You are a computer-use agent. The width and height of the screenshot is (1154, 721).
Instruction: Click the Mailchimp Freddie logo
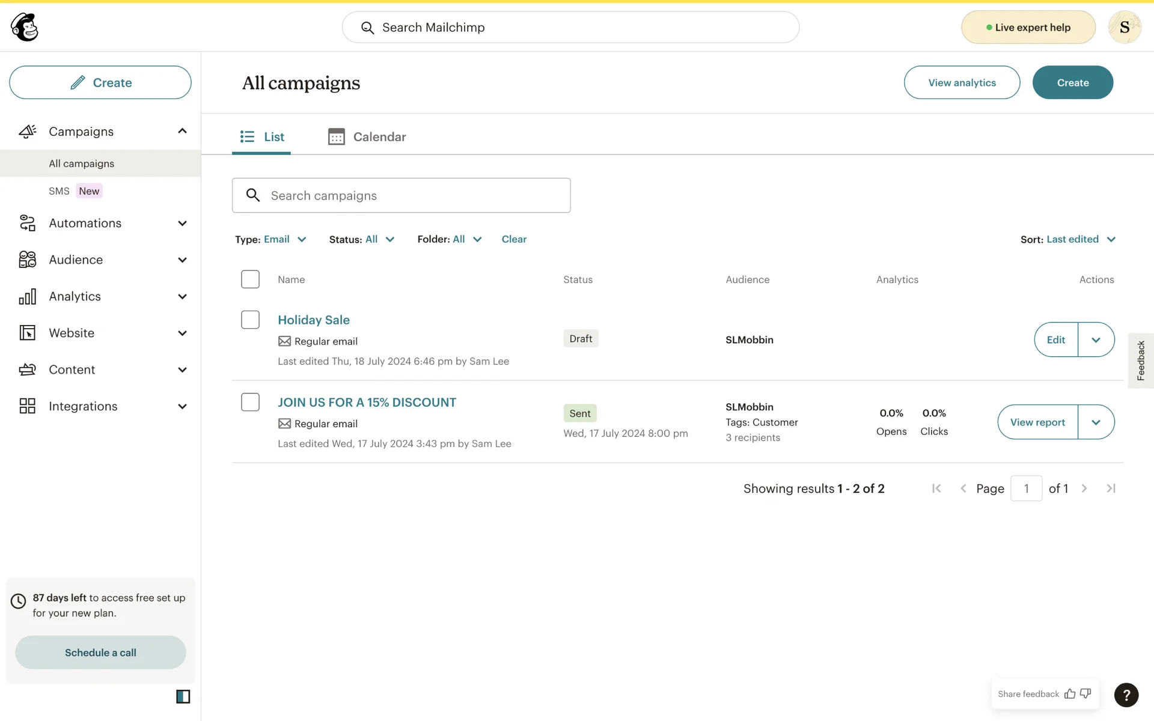(x=25, y=27)
